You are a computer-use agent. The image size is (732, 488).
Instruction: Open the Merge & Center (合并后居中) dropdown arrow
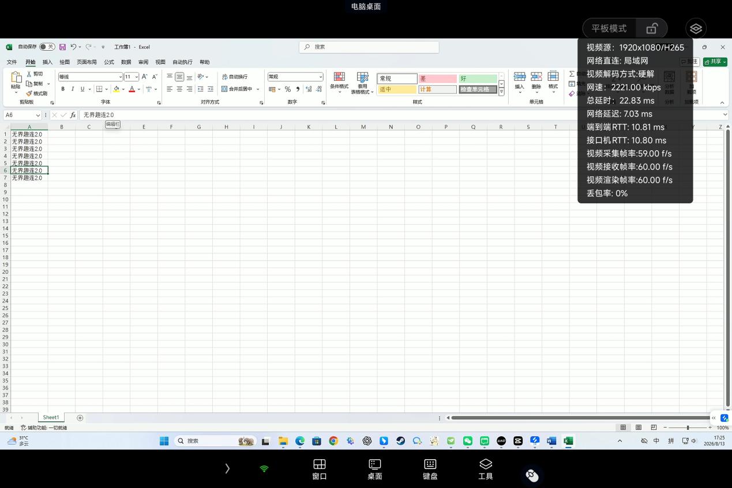(258, 89)
